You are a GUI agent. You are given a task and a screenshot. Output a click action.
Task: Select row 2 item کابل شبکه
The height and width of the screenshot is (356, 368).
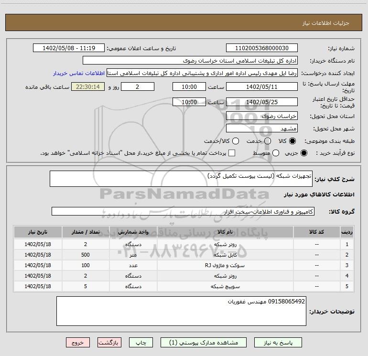225,255
